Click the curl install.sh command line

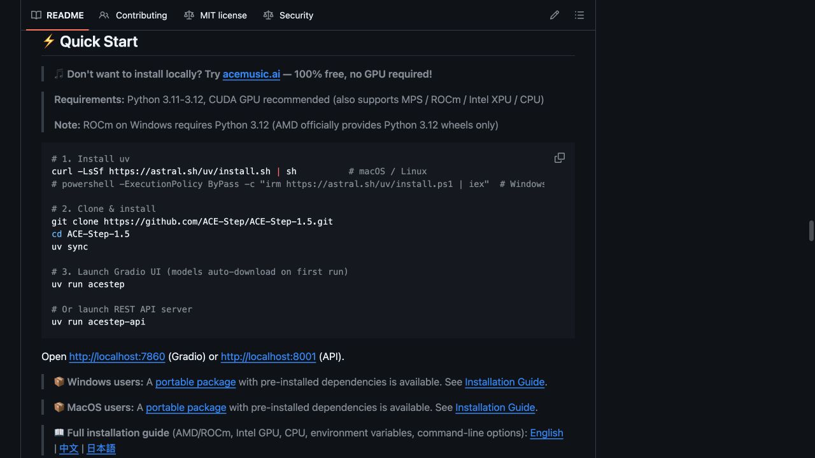(174, 171)
